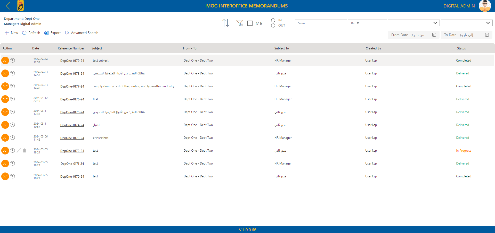The image size is (495, 233).
Task: Open the To Date calendar picker
Action: click(x=487, y=35)
